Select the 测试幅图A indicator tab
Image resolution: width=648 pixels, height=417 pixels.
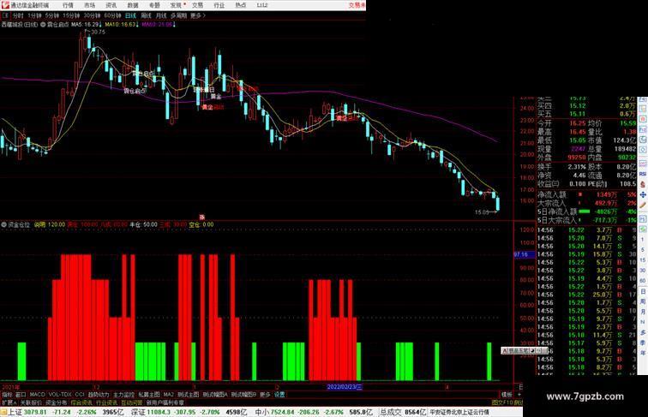[215, 395]
